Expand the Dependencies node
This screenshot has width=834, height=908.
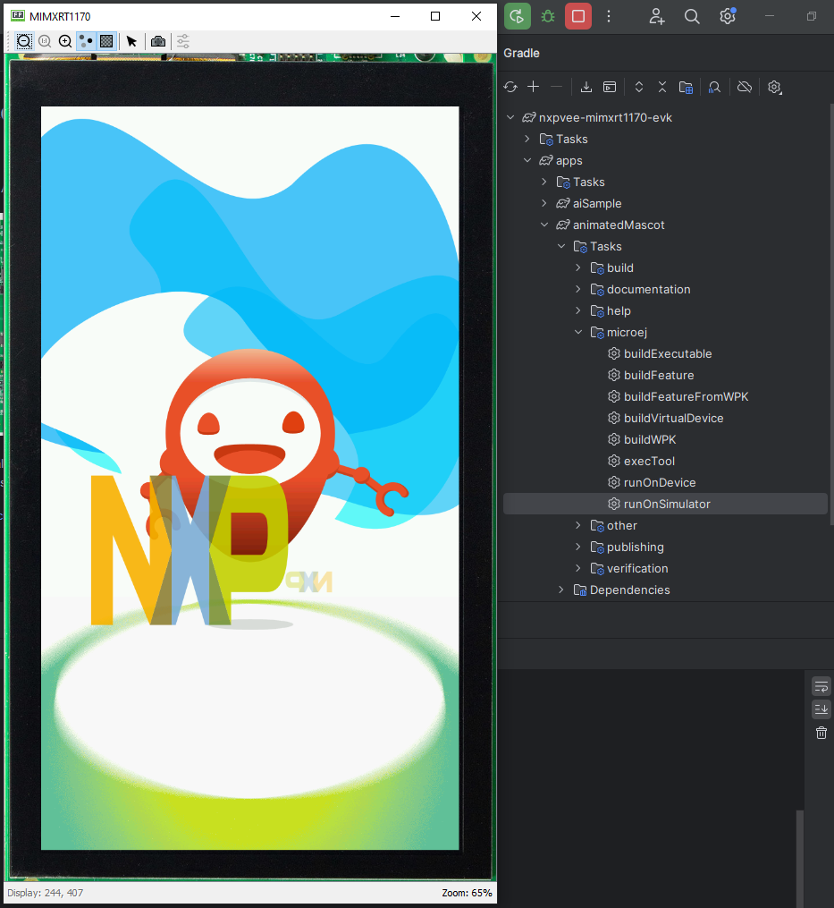(560, 590)
